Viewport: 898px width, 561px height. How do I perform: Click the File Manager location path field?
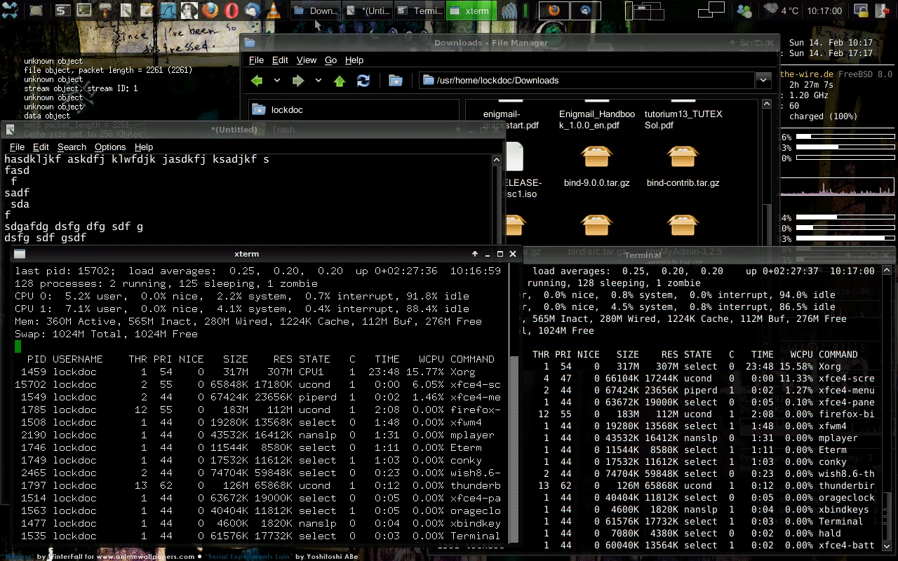588,81
